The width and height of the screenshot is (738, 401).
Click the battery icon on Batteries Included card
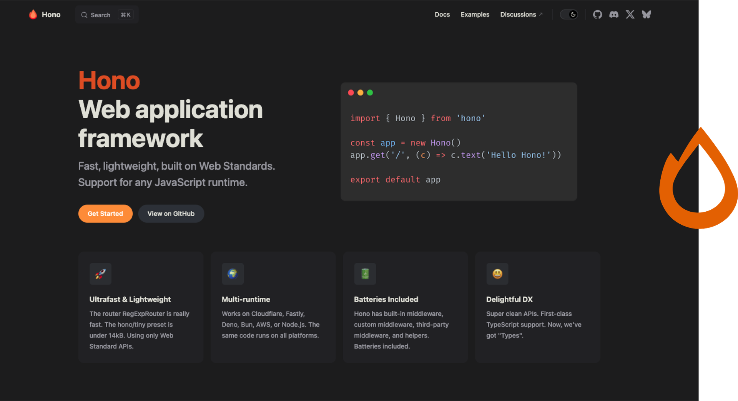tap(365, 274)
